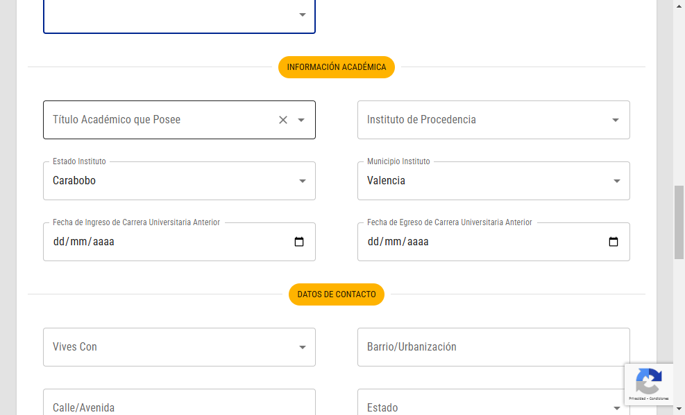Focus the Fecha de Egreso date field

493,242
